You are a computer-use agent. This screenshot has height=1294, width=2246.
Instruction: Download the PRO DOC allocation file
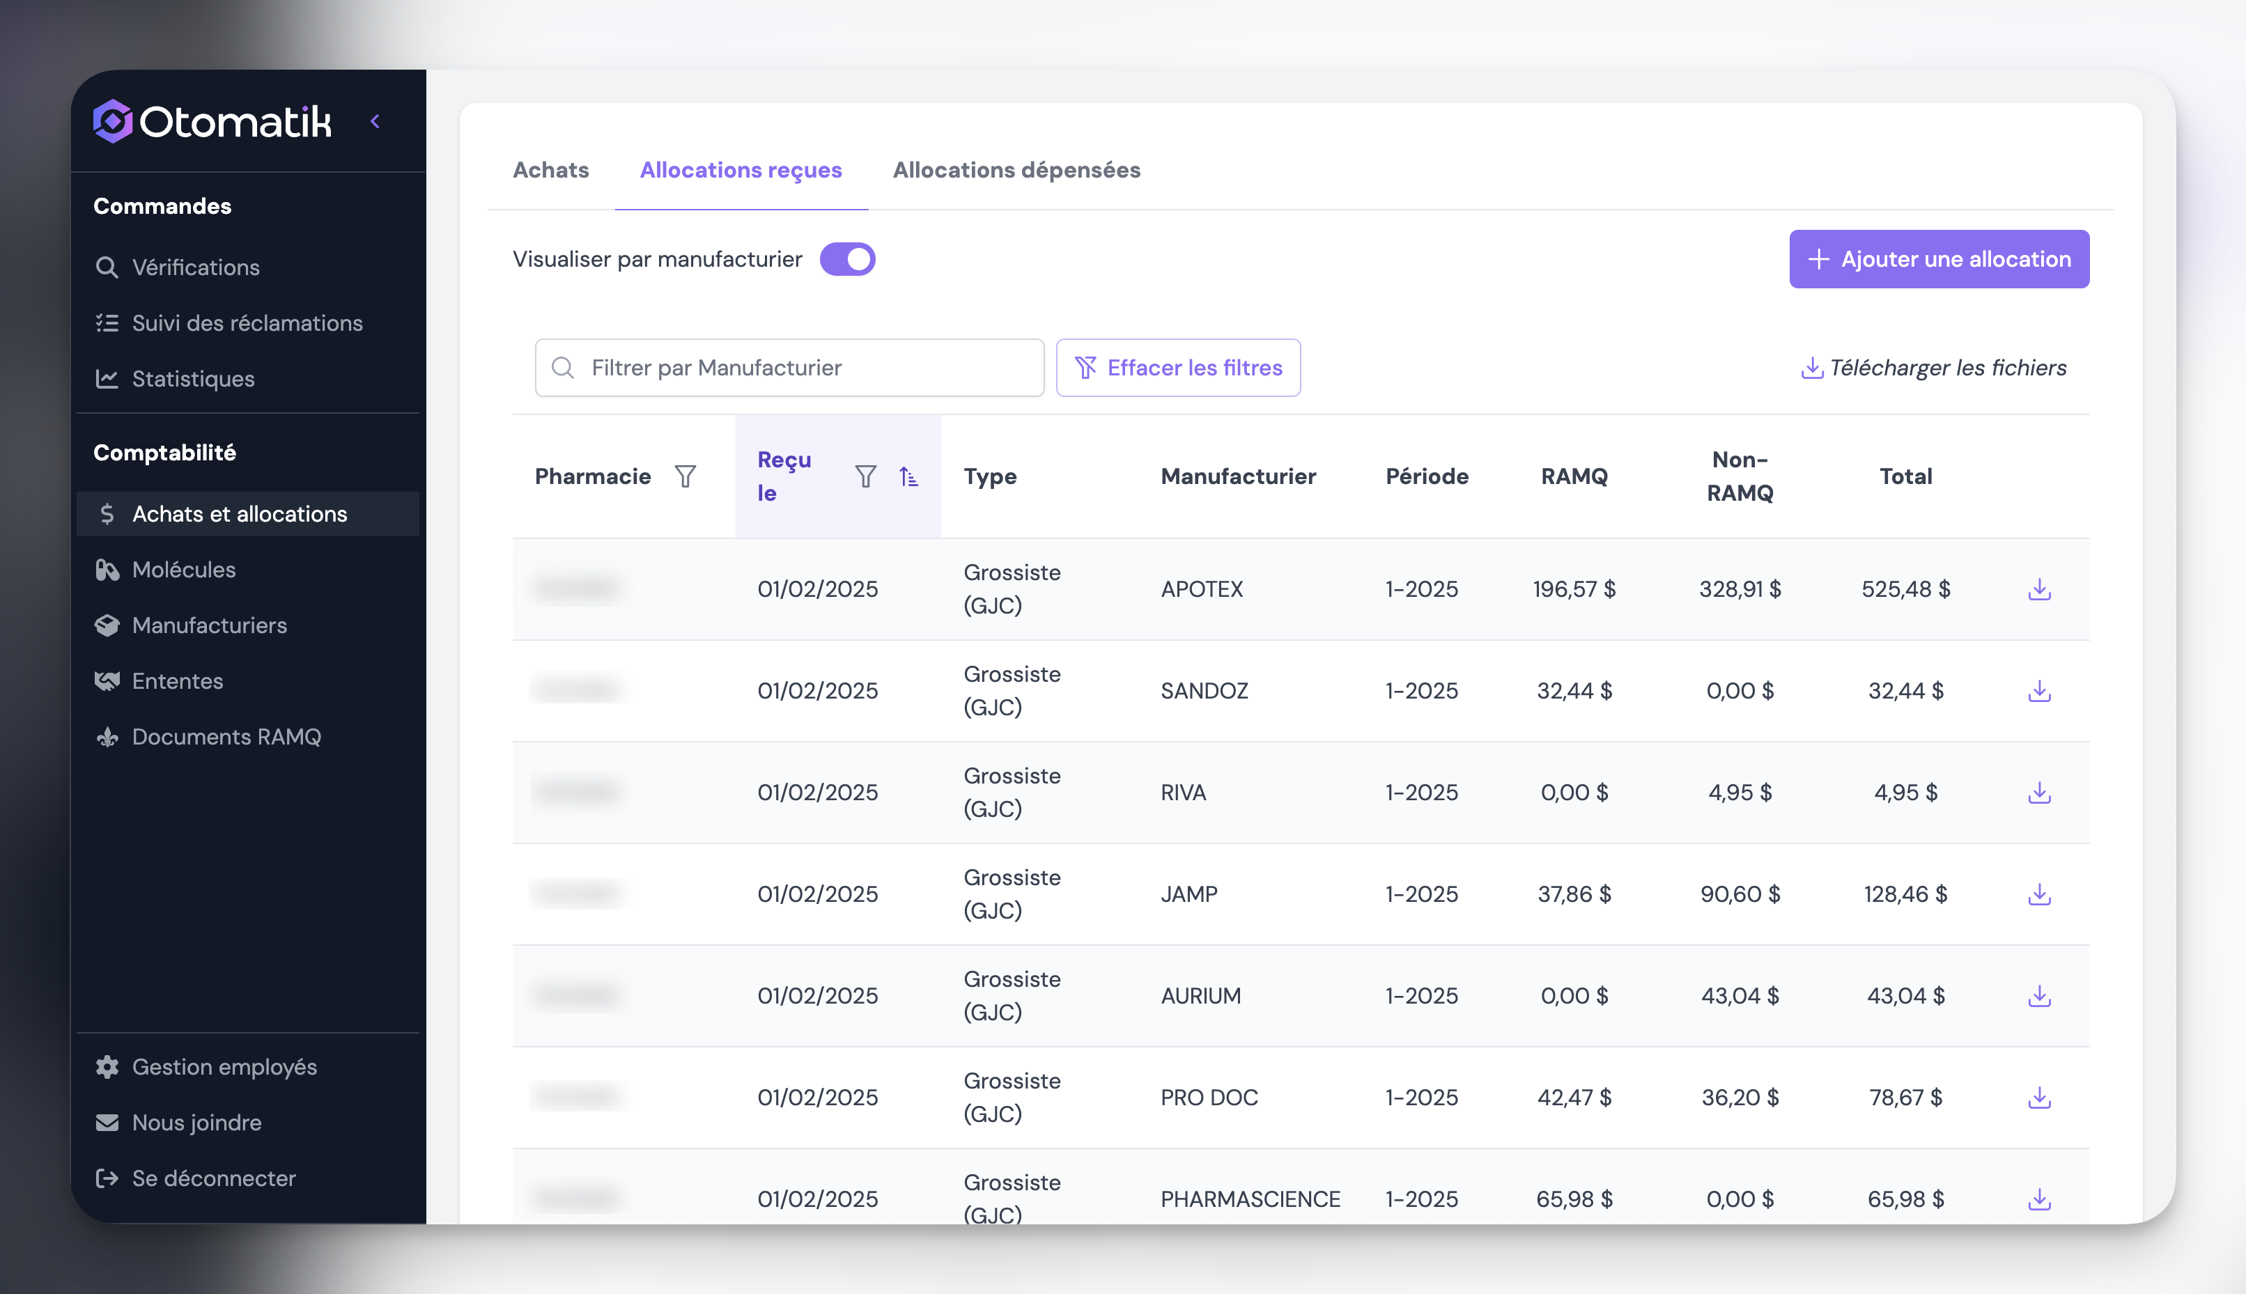pos(2039,1098)
